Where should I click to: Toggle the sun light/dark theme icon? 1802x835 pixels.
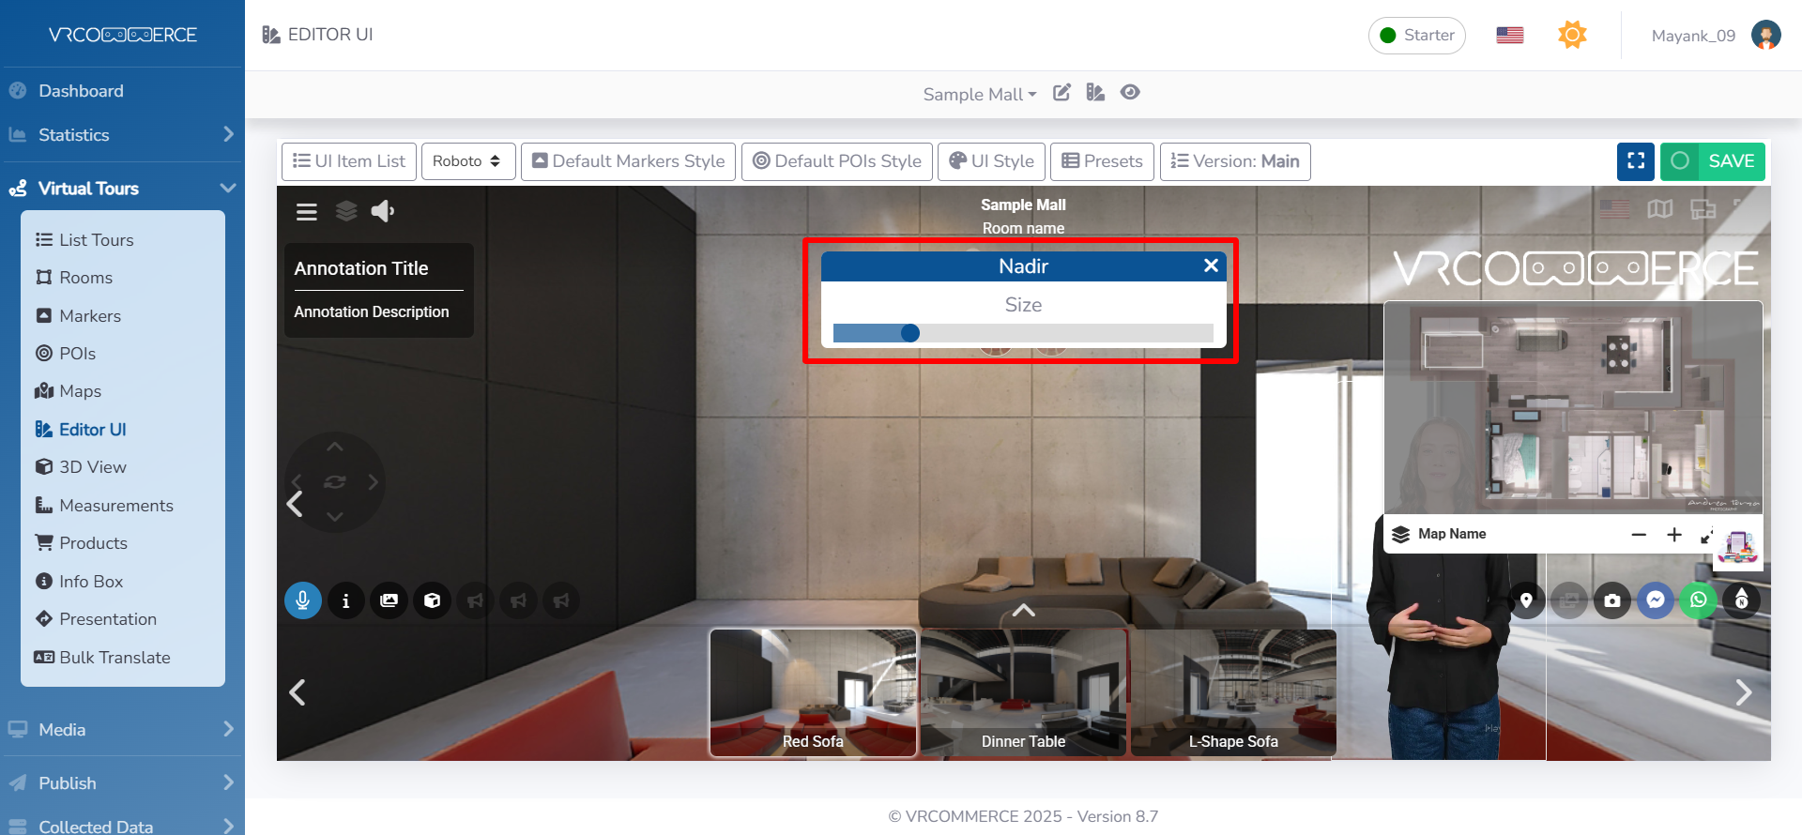[1572, 36]
